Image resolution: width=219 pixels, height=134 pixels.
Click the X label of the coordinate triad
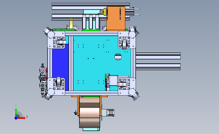tap(27, 117)
